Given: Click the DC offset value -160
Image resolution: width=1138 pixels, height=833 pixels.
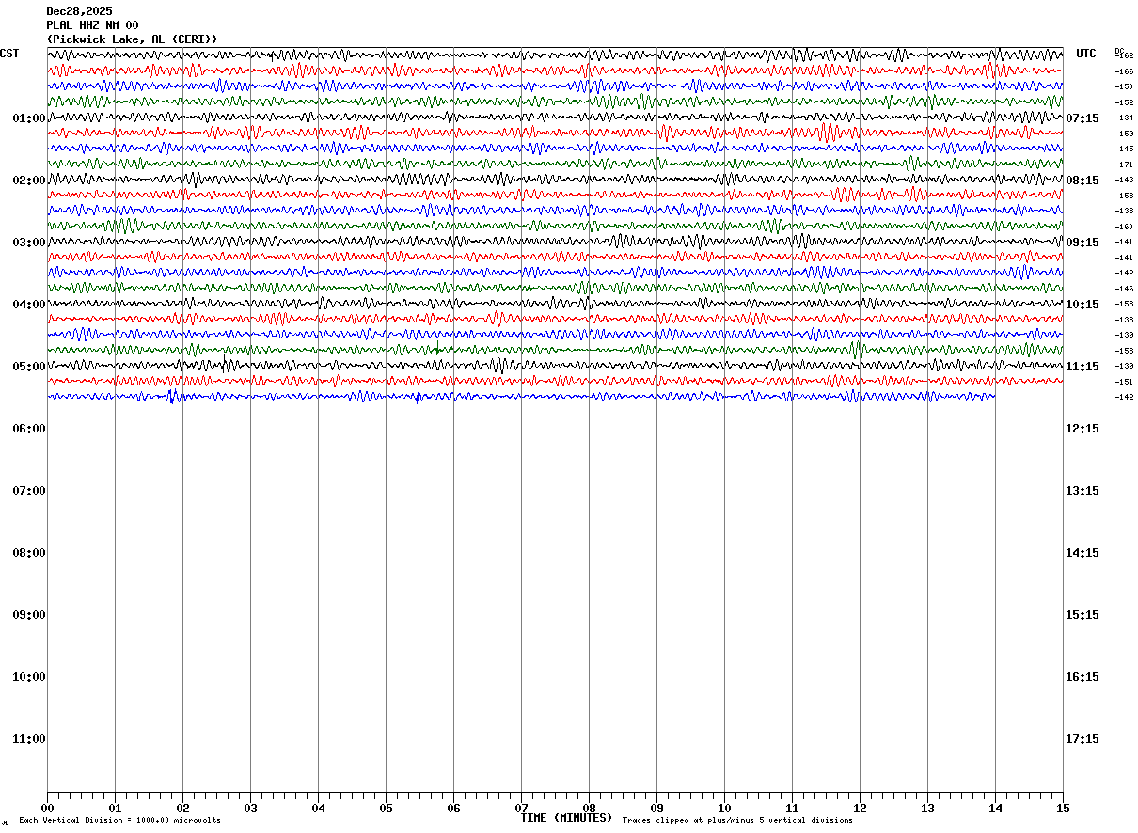Looking at the screenshot, I should click(1124, 227).
